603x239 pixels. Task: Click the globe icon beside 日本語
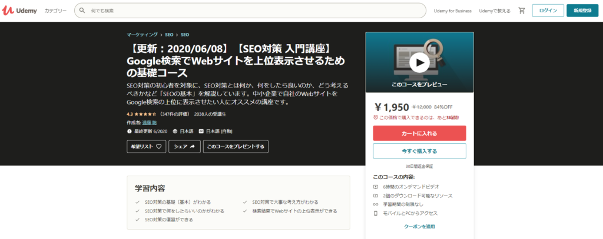(175, 131)
